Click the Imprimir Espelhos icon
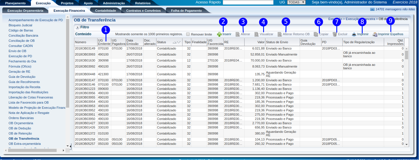 click(375, 34)
